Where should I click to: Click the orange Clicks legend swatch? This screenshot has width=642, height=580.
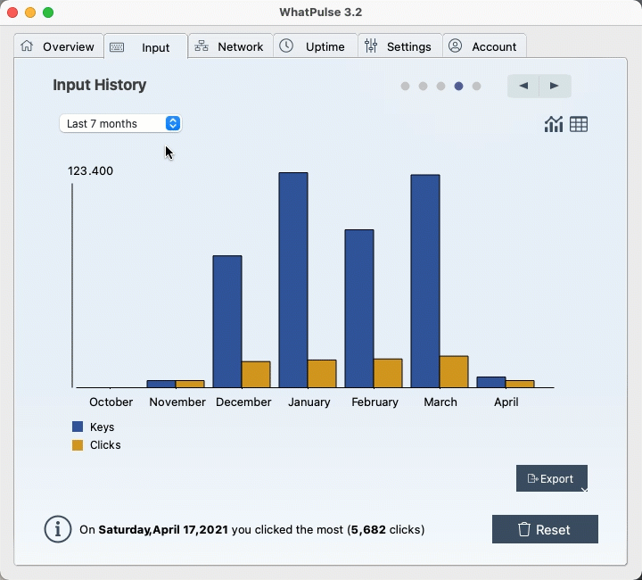[78, 445]
